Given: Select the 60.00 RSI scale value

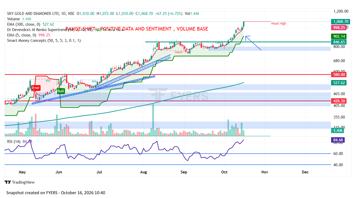Looking at the screenshot, I should (x=338, y=154).
